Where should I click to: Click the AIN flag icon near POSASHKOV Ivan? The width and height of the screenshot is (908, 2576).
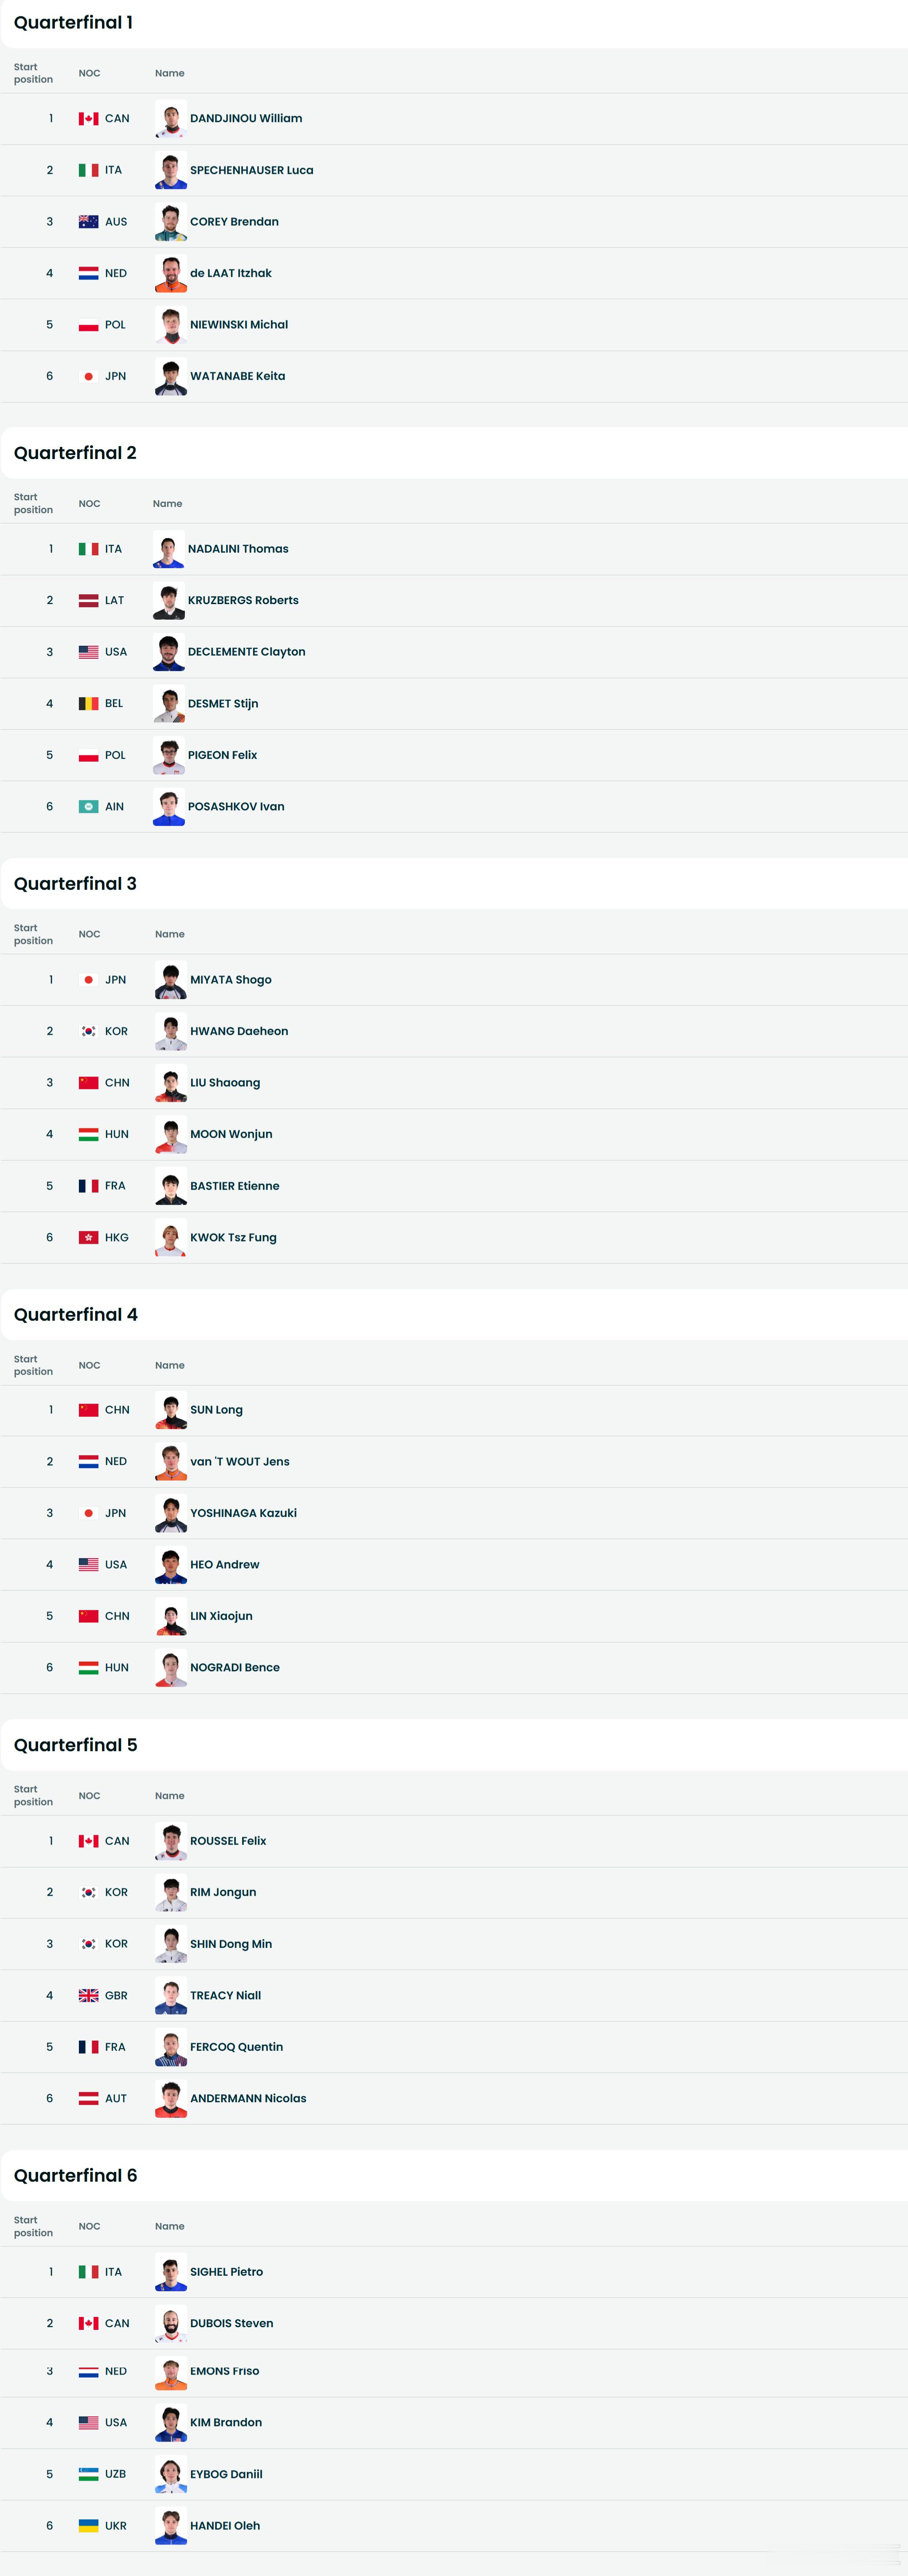88,806
